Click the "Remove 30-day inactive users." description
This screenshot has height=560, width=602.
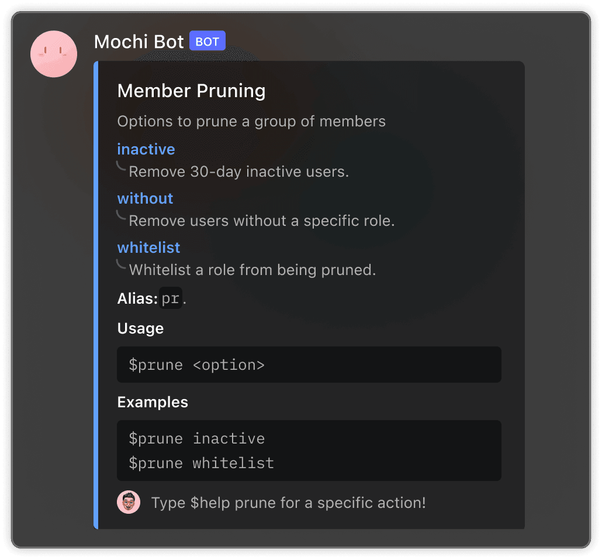[x=238, y=172]
